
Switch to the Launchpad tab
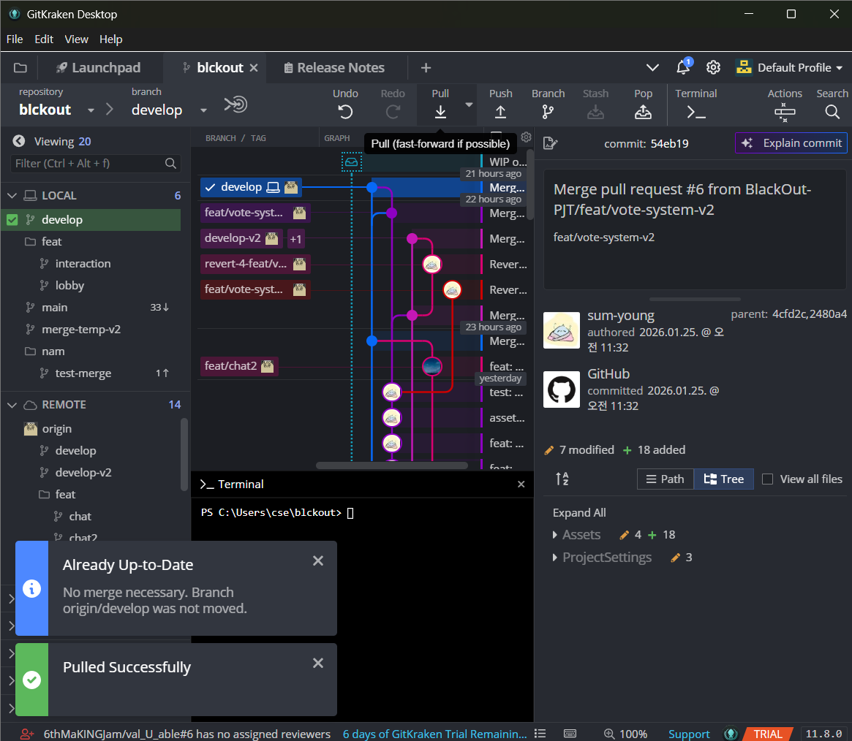point(98,67)
